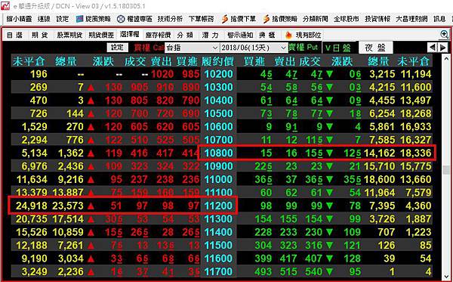Screen dimensions: 453x282
Task: Select strike price 11000
Action: pos(218,179)
